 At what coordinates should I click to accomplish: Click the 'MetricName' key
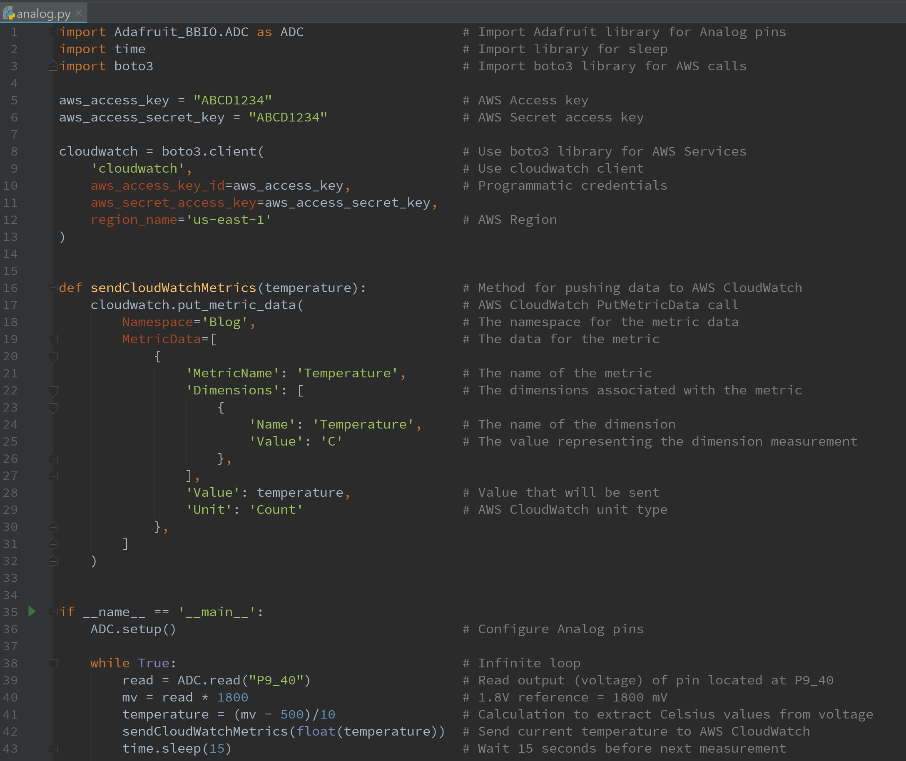click(x=233, y=373)
